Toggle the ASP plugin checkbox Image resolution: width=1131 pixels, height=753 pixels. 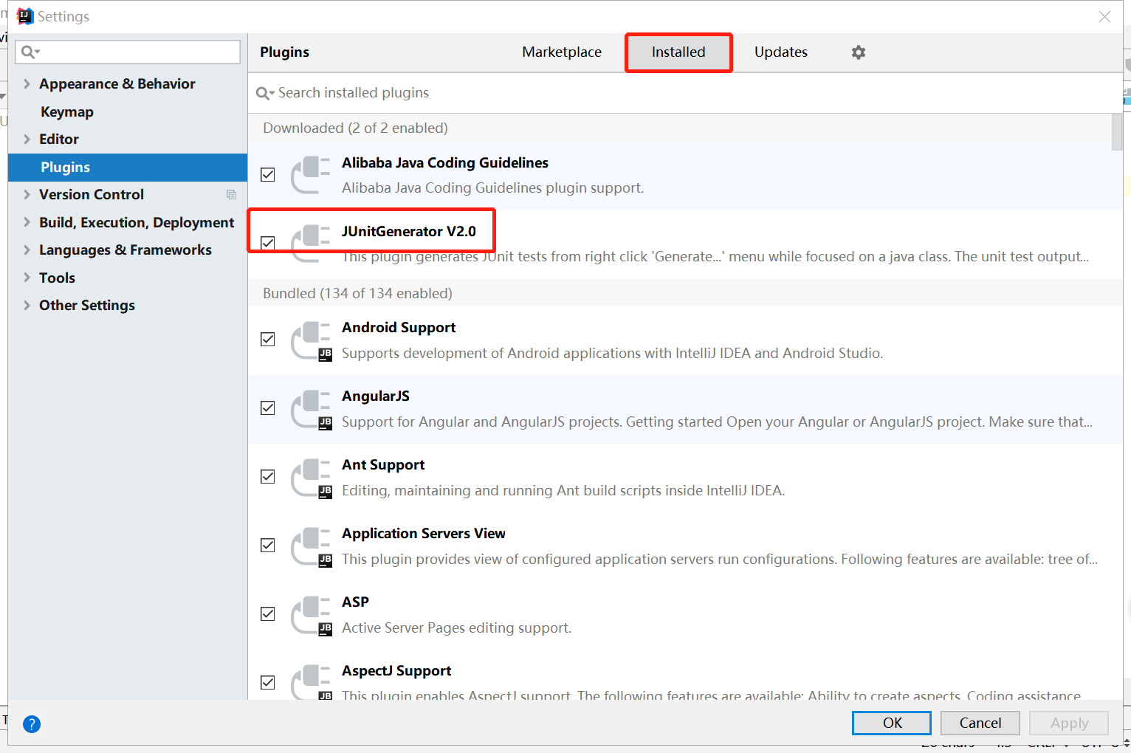click(x=268, y=614)
